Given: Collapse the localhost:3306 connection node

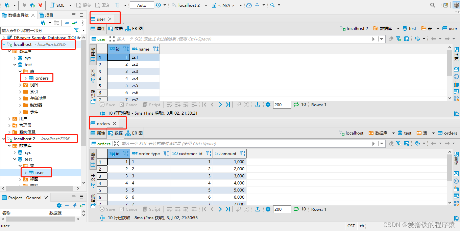Looking at the screenshot, I should pyautogui.click(x=4, y=44).
